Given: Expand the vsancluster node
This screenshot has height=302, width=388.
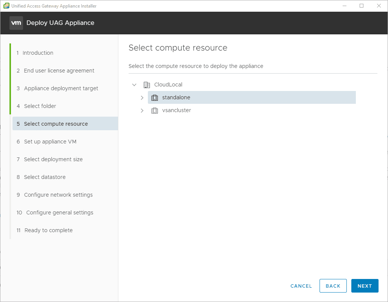Looking at the screenshot, I should point(142,110).
